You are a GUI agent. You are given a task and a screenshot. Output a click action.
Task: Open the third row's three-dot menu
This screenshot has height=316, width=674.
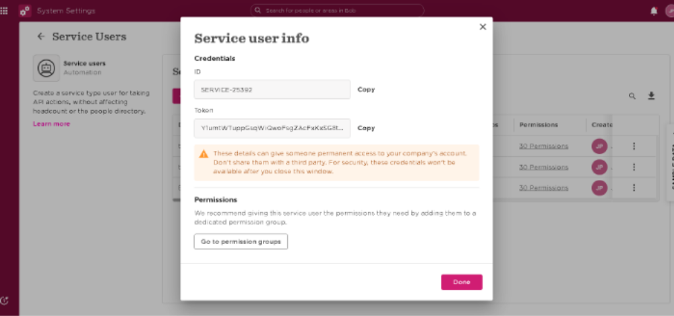tap(634, 187)
